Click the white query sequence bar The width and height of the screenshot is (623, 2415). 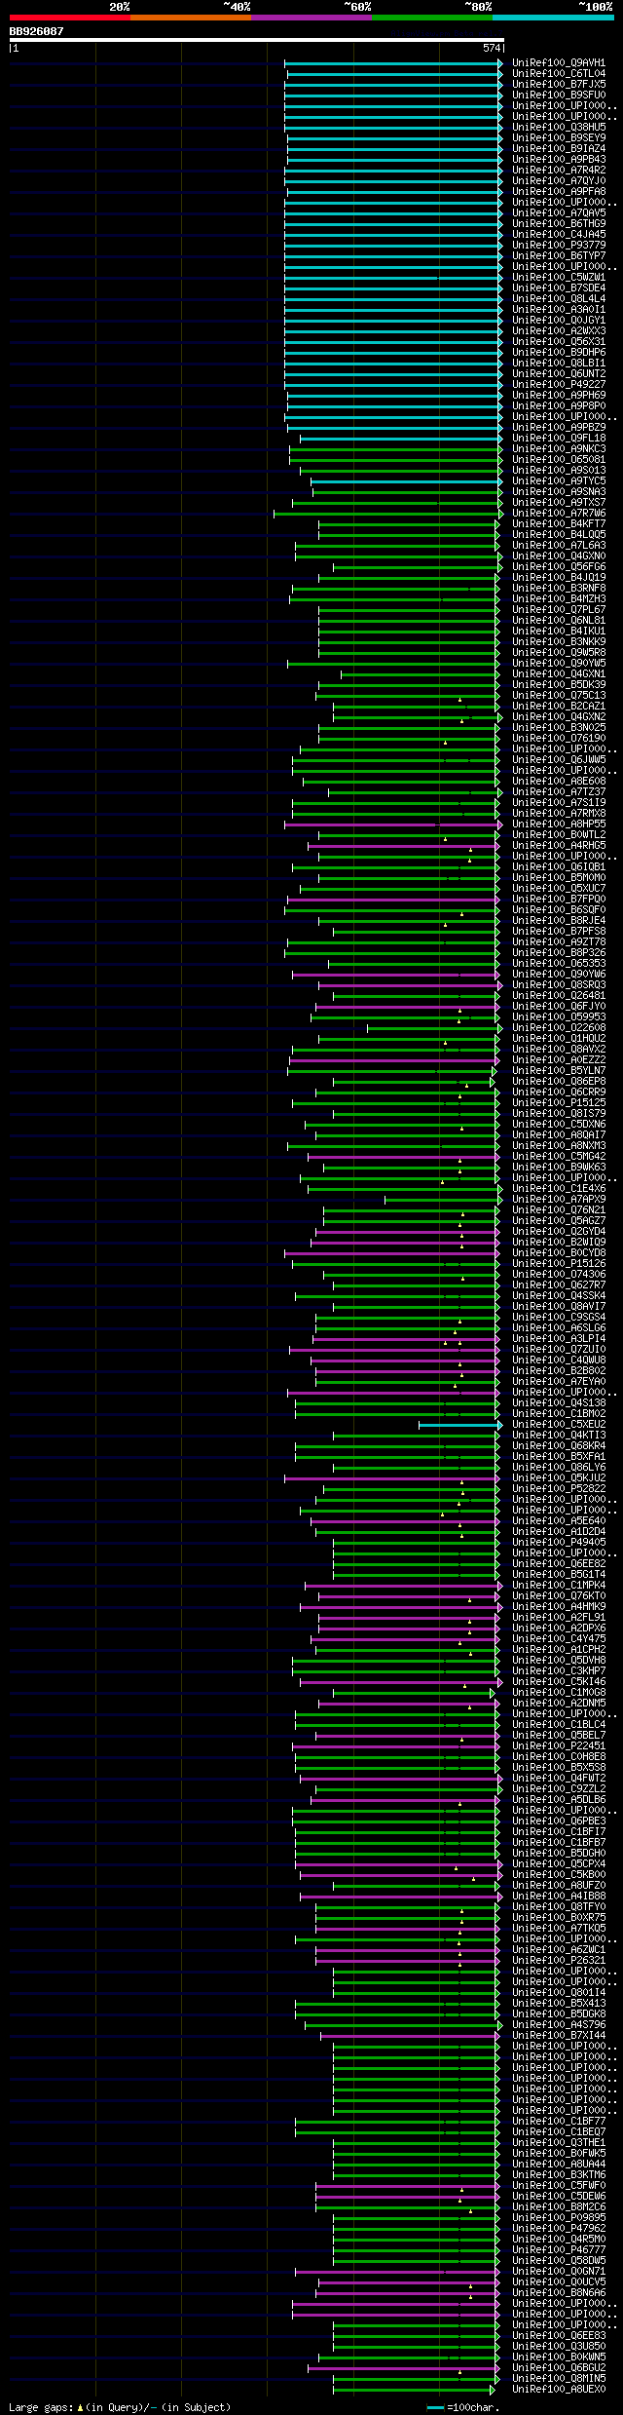coord(256,40)
